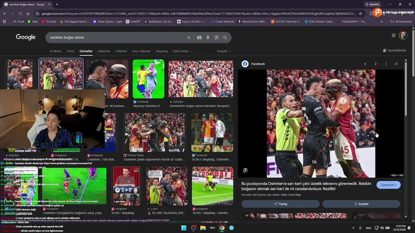Show next image in preview panel
Screen dimensions: 415x233
pos(375,64)
